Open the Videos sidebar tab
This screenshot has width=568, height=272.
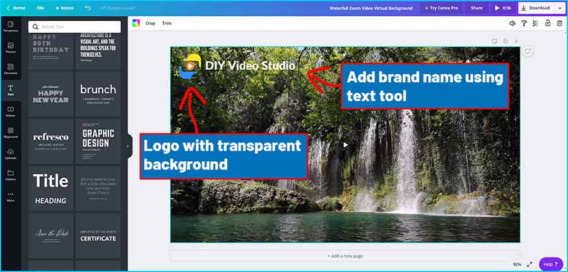(x=11, y=111)
